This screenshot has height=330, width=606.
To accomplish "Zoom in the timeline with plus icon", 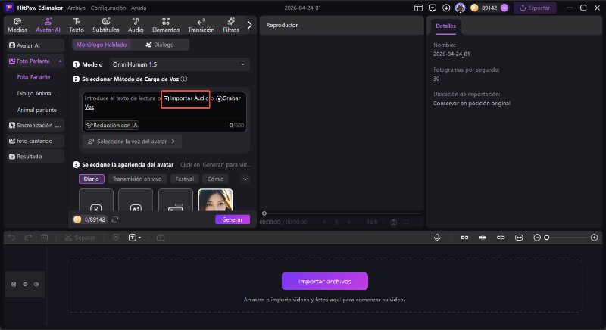I will click(x=595, y=238).
